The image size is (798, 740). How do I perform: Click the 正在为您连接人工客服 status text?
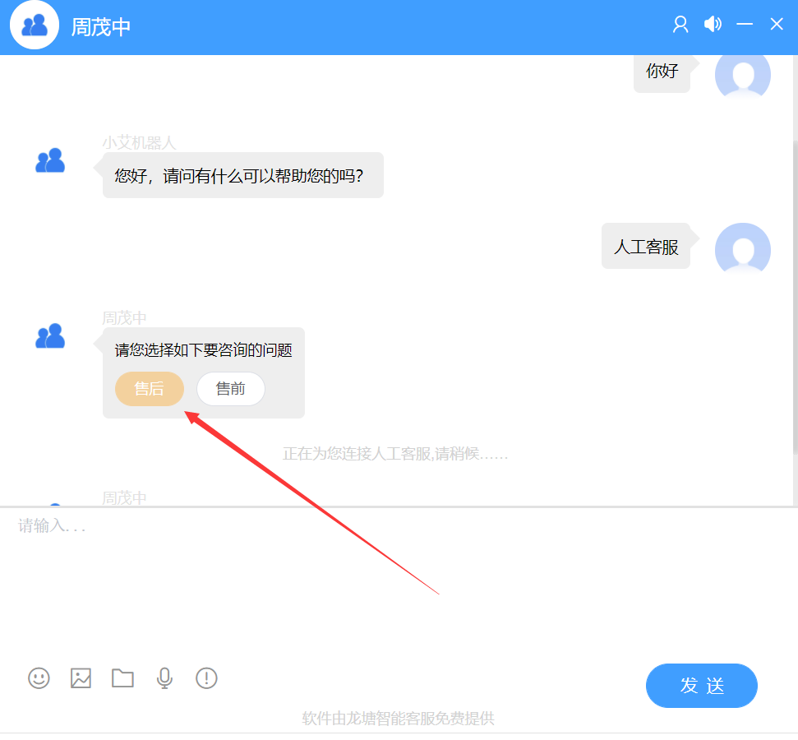395,453
